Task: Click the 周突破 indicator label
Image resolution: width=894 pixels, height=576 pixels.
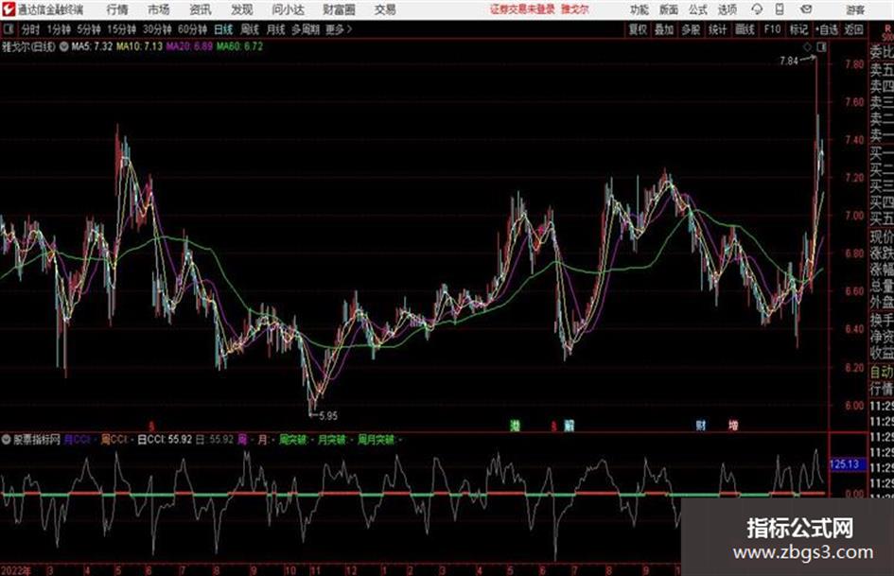Action: click(x=293, y=440)
